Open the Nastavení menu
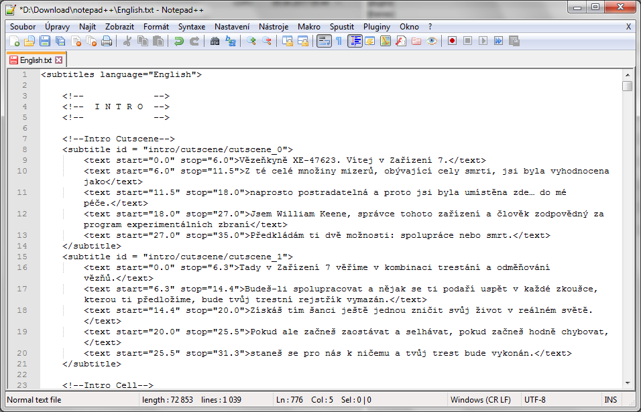Viewport: 641px width, 412px height. (x=231, y=27)
